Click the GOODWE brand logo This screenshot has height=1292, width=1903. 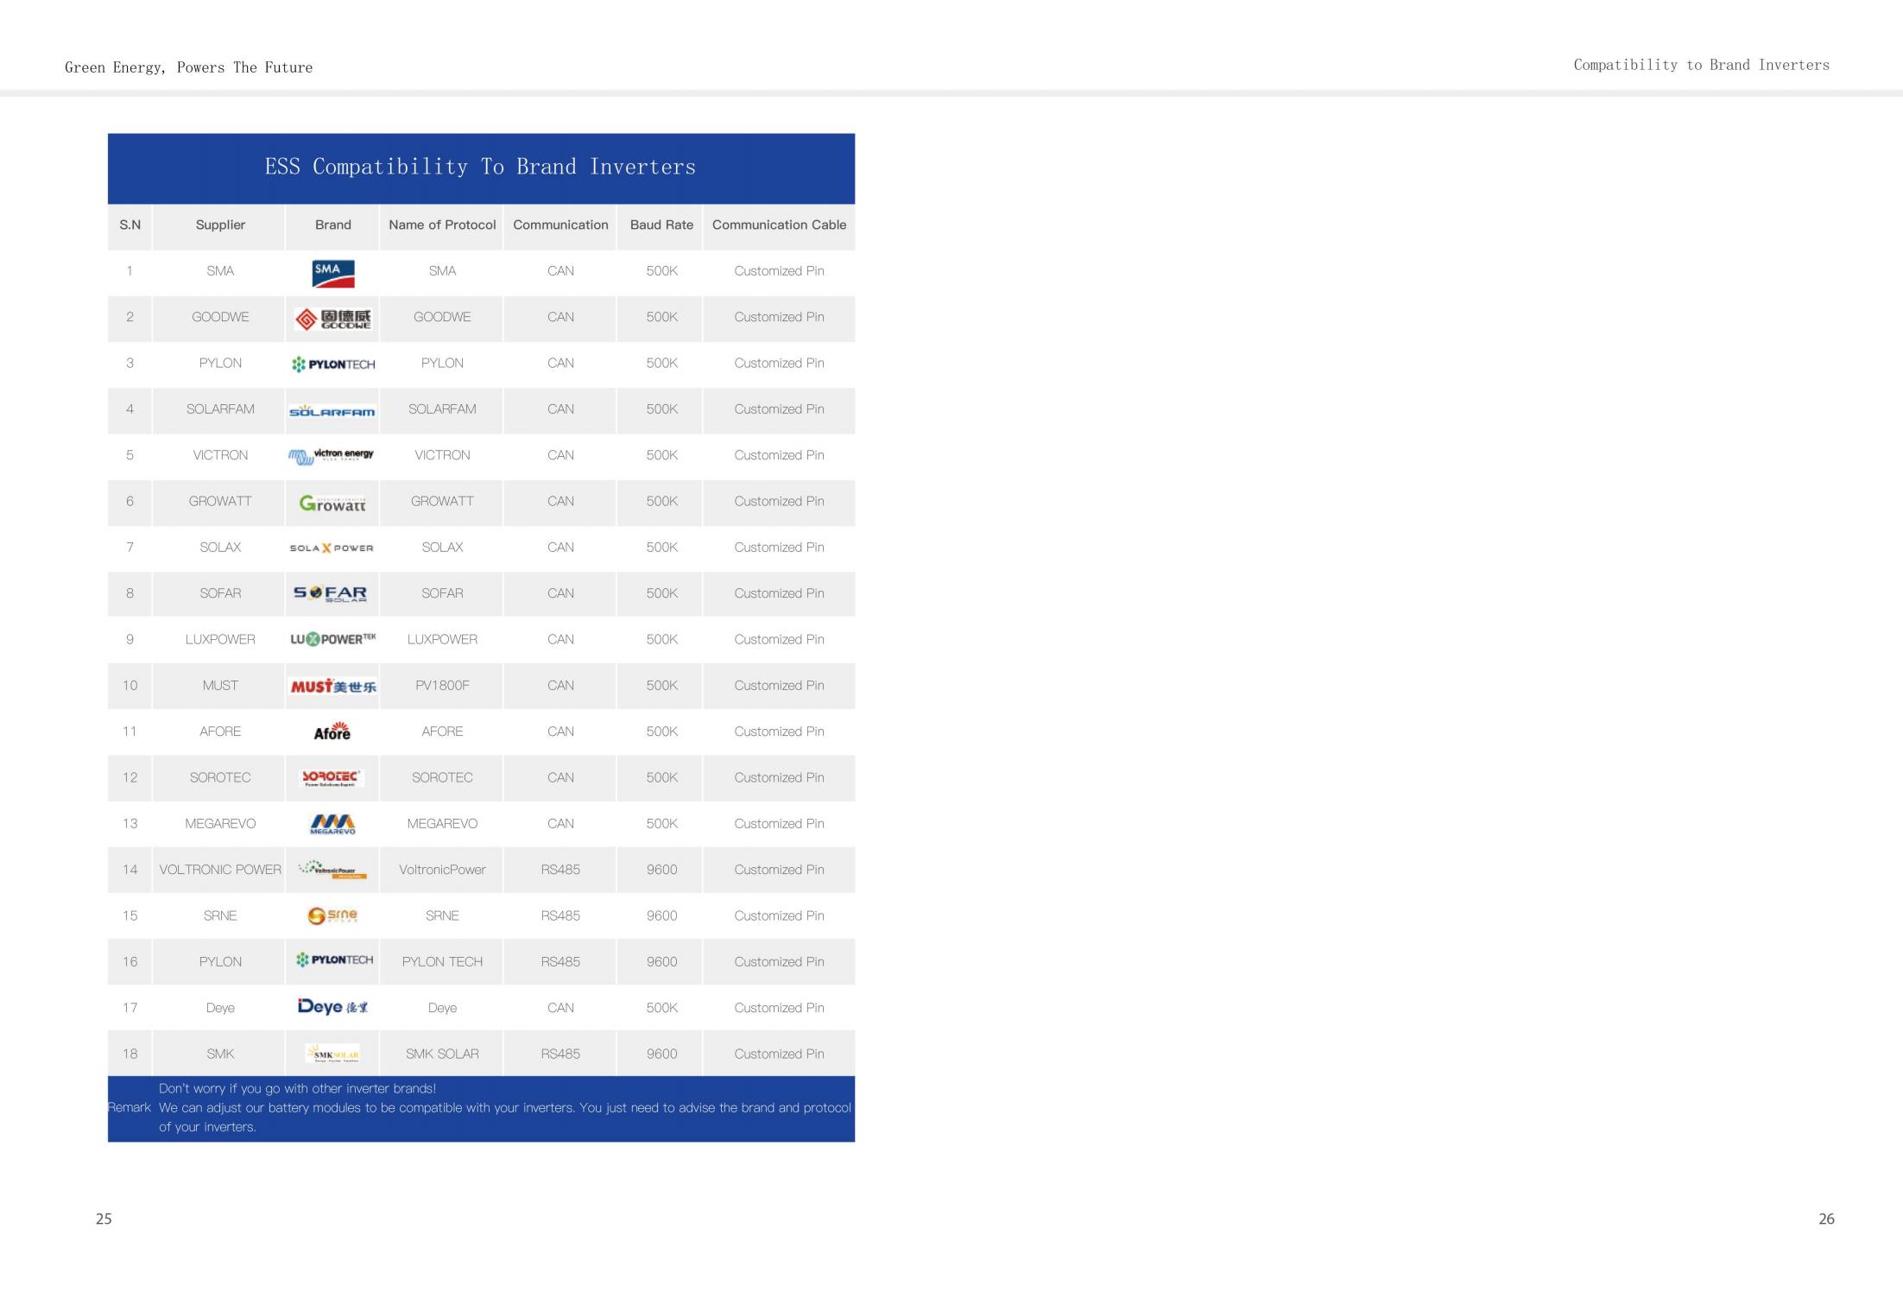coord(333,319)
